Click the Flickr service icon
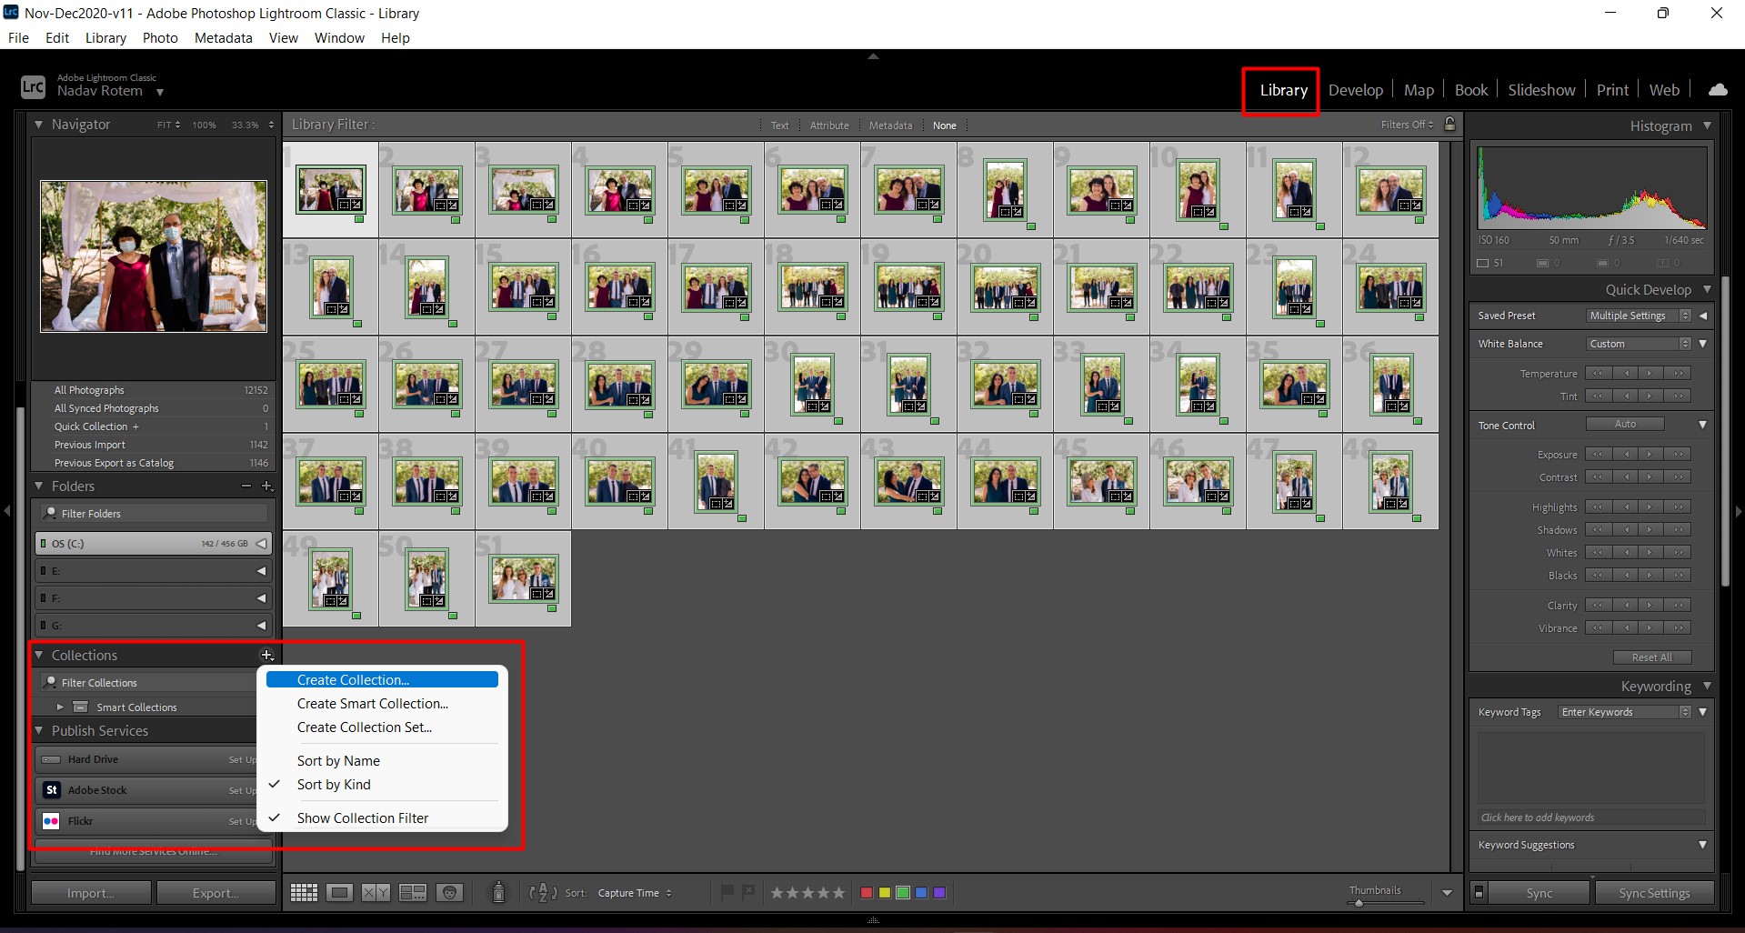 (x=52, y=821)
